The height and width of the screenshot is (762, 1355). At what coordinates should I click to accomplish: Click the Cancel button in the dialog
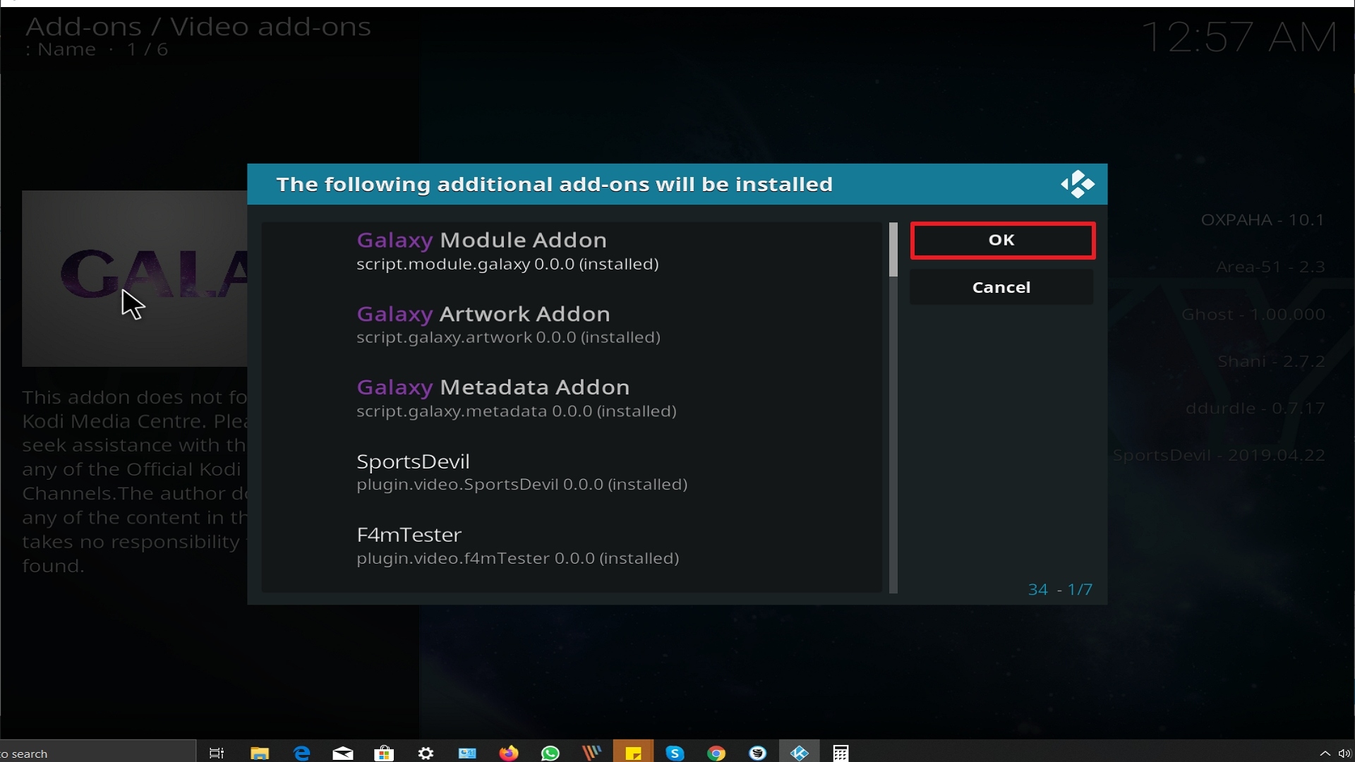[1001, 287]
